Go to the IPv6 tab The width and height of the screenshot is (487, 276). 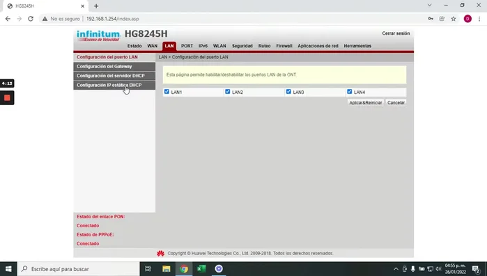pyautogui.click(x=203, y=46)
